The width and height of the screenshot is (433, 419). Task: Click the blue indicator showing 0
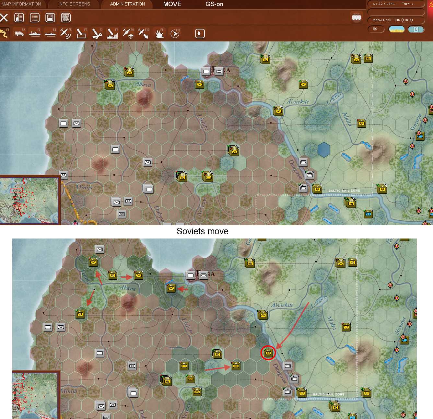point(416,29)
